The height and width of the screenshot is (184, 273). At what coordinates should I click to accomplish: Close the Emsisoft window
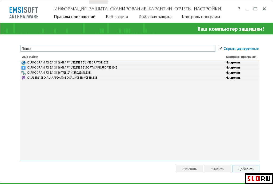264,9
